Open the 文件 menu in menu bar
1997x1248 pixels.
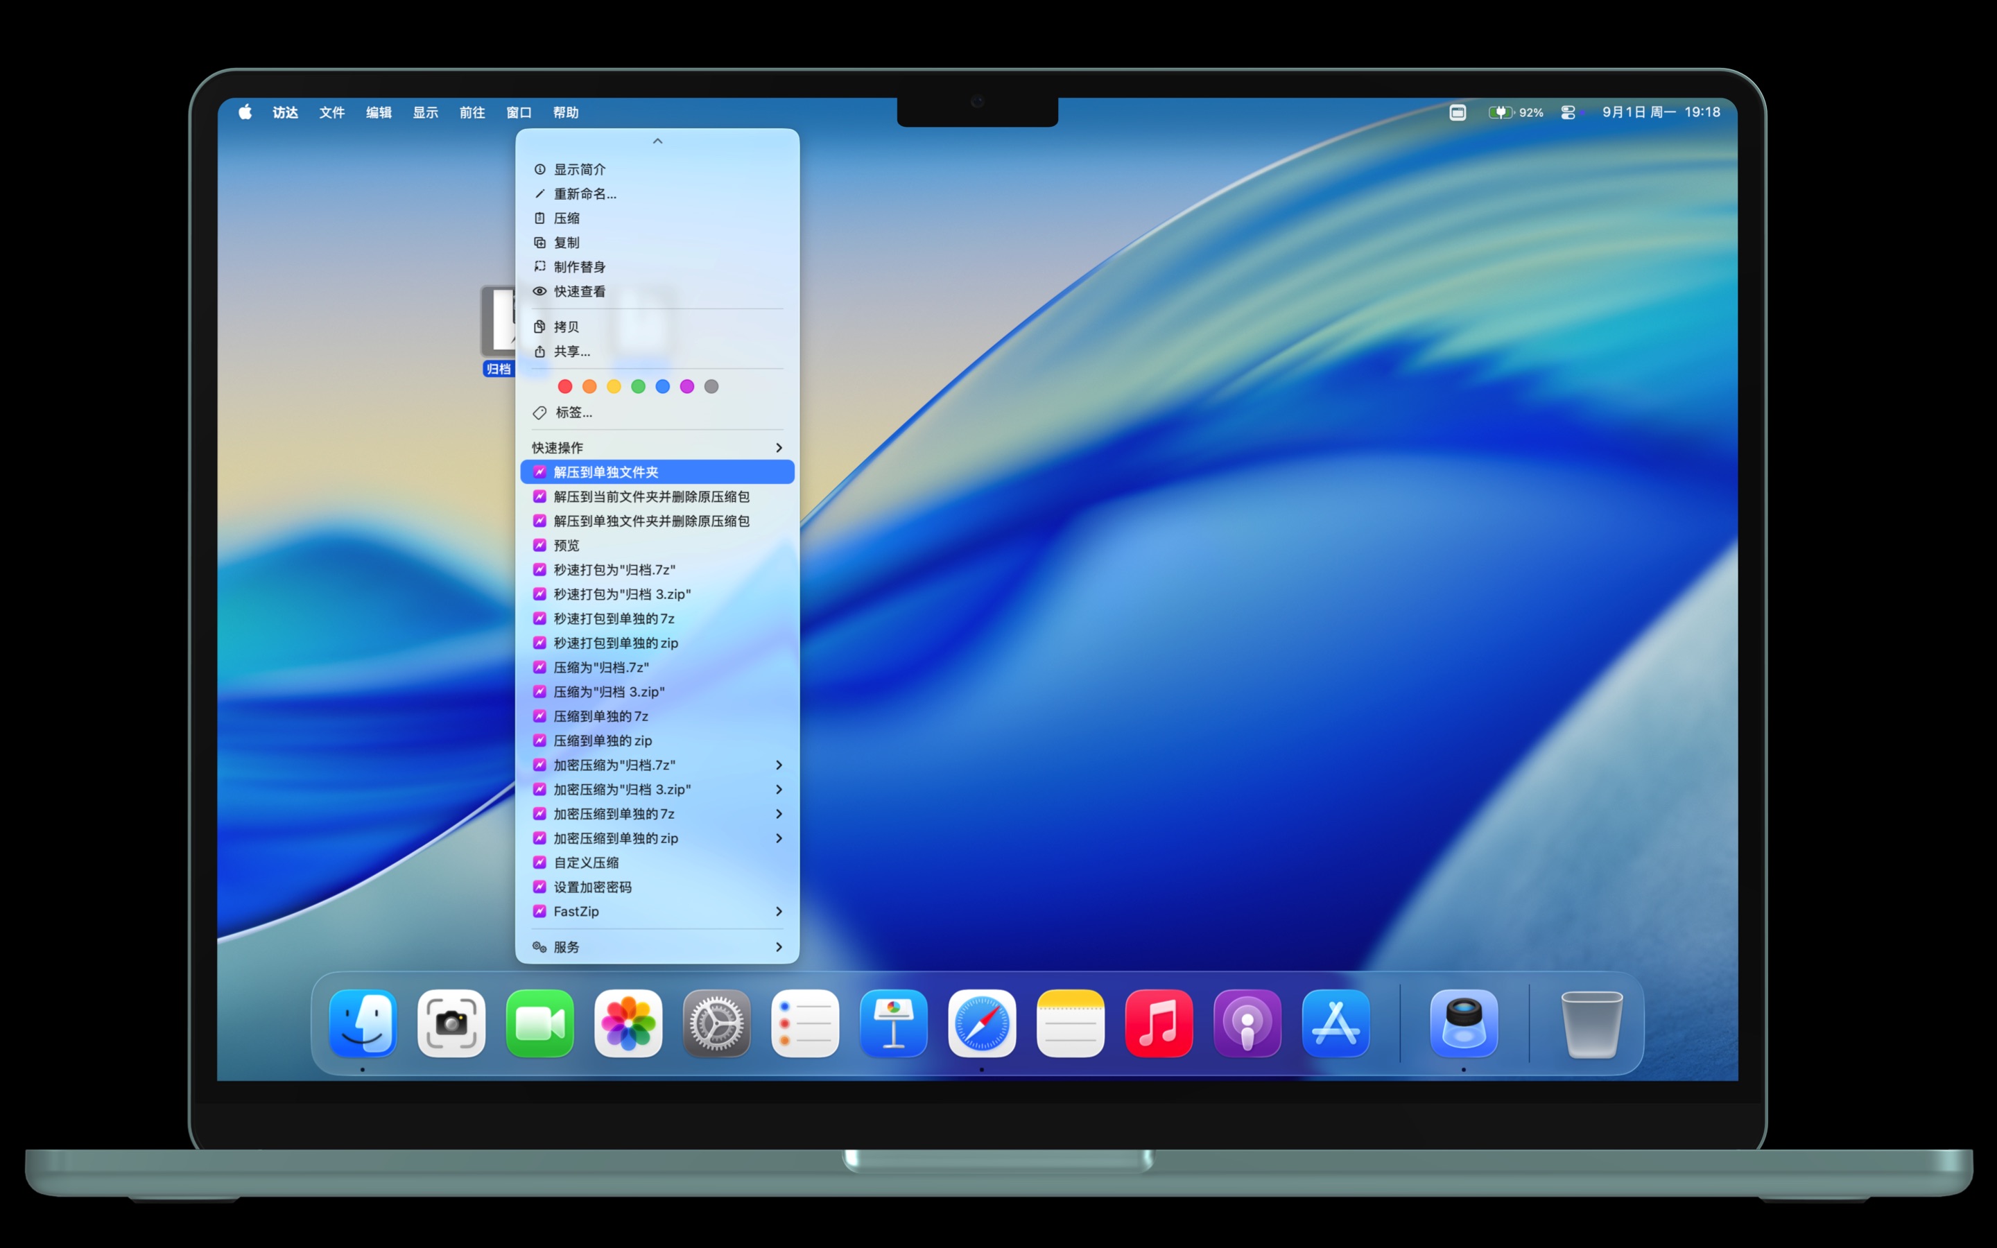(331, 112)
